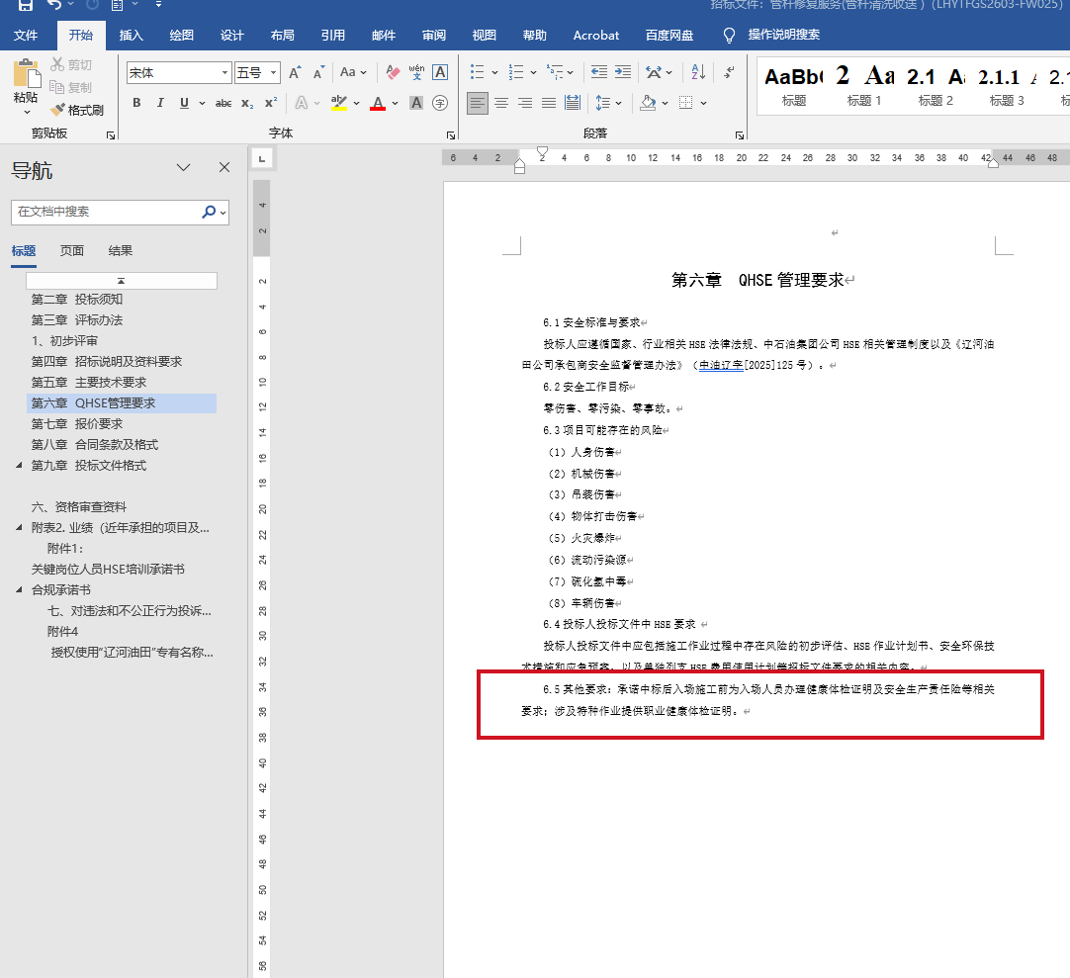
Task: Increase paragraph indent
Action: [623, 72]
